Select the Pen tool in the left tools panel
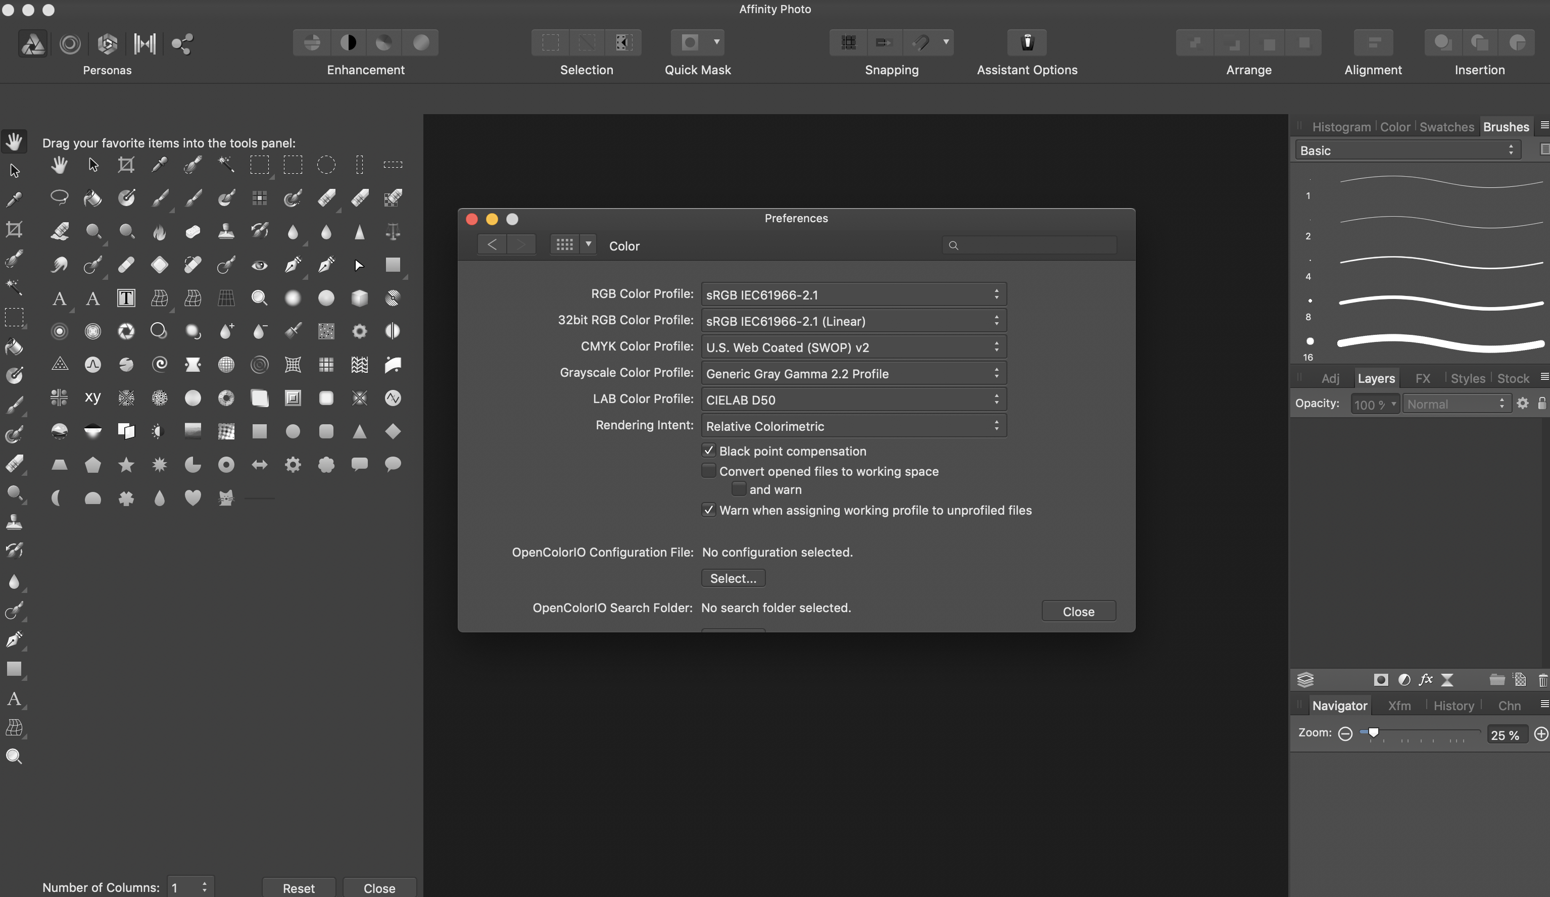This screenshot has width=1550, height=897. click(14, 639)
